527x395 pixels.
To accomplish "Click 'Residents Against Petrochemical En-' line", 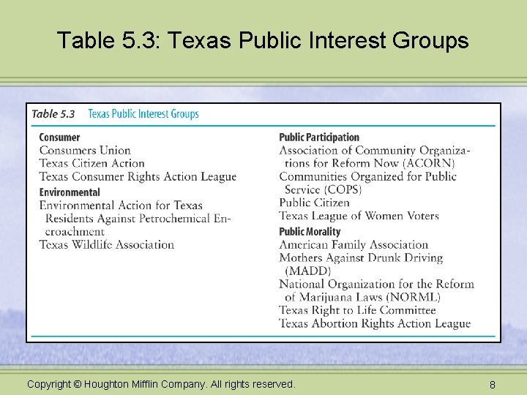I will [138, 219].
